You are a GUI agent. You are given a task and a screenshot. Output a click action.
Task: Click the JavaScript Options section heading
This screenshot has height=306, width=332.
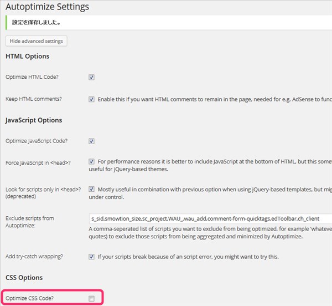click(34, 120)
